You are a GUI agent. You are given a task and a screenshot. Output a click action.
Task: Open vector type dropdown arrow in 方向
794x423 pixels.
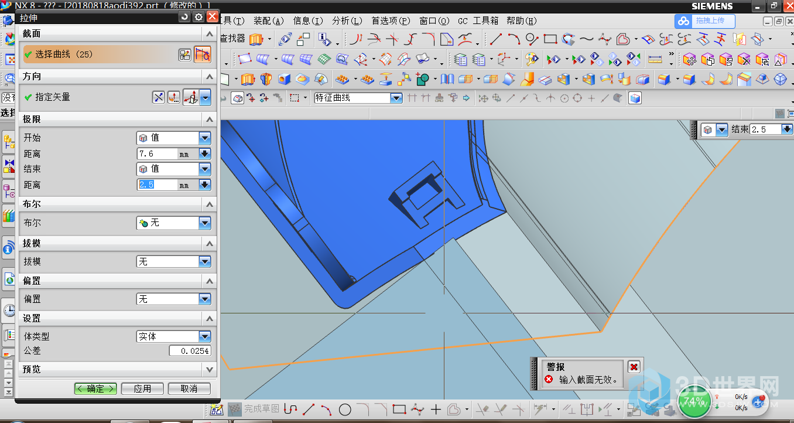point(206,97)
